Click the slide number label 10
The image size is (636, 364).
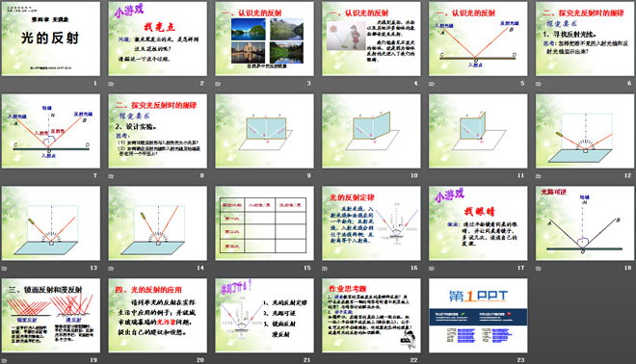(x=413, y=175)
